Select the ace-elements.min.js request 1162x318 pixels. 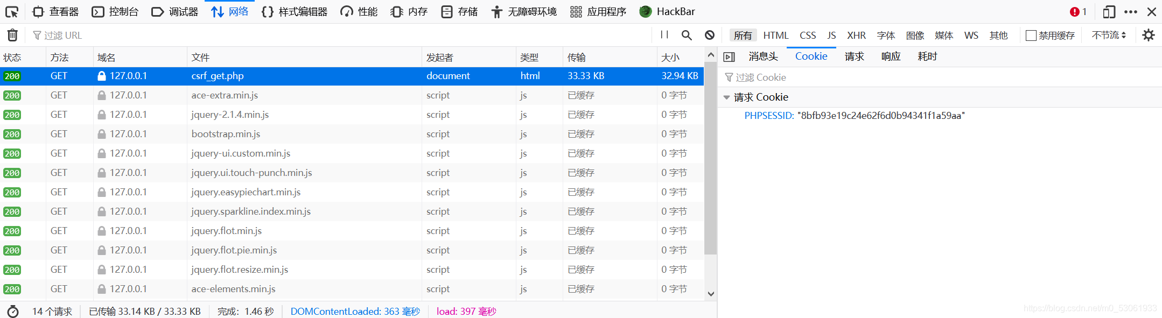pos(352,289)
